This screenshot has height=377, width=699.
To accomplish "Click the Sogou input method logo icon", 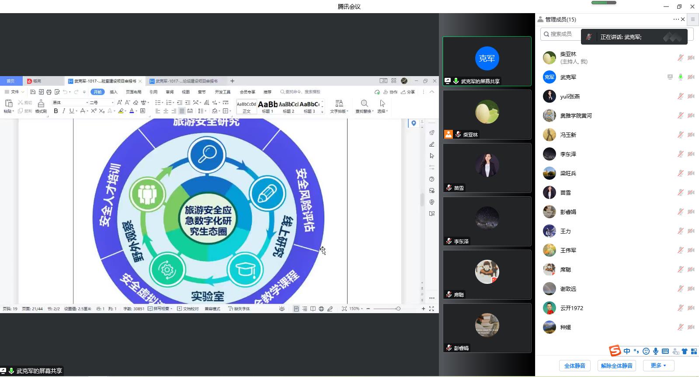I will pos(615,351).
